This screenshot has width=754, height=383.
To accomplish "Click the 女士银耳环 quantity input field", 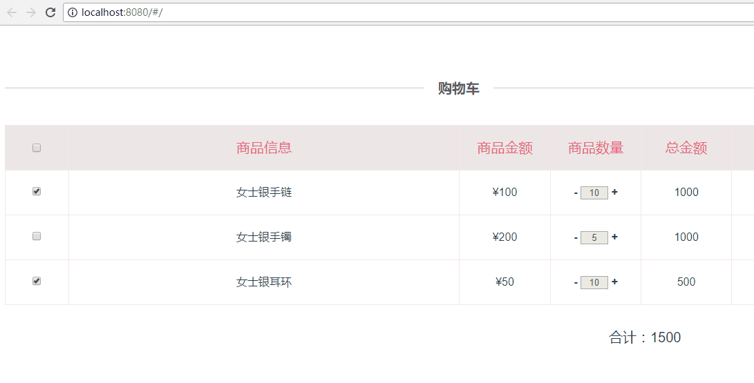I will (x=594, y=283).
